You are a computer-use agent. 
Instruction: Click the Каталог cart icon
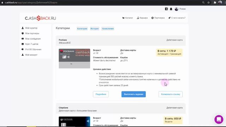point(123,18)
